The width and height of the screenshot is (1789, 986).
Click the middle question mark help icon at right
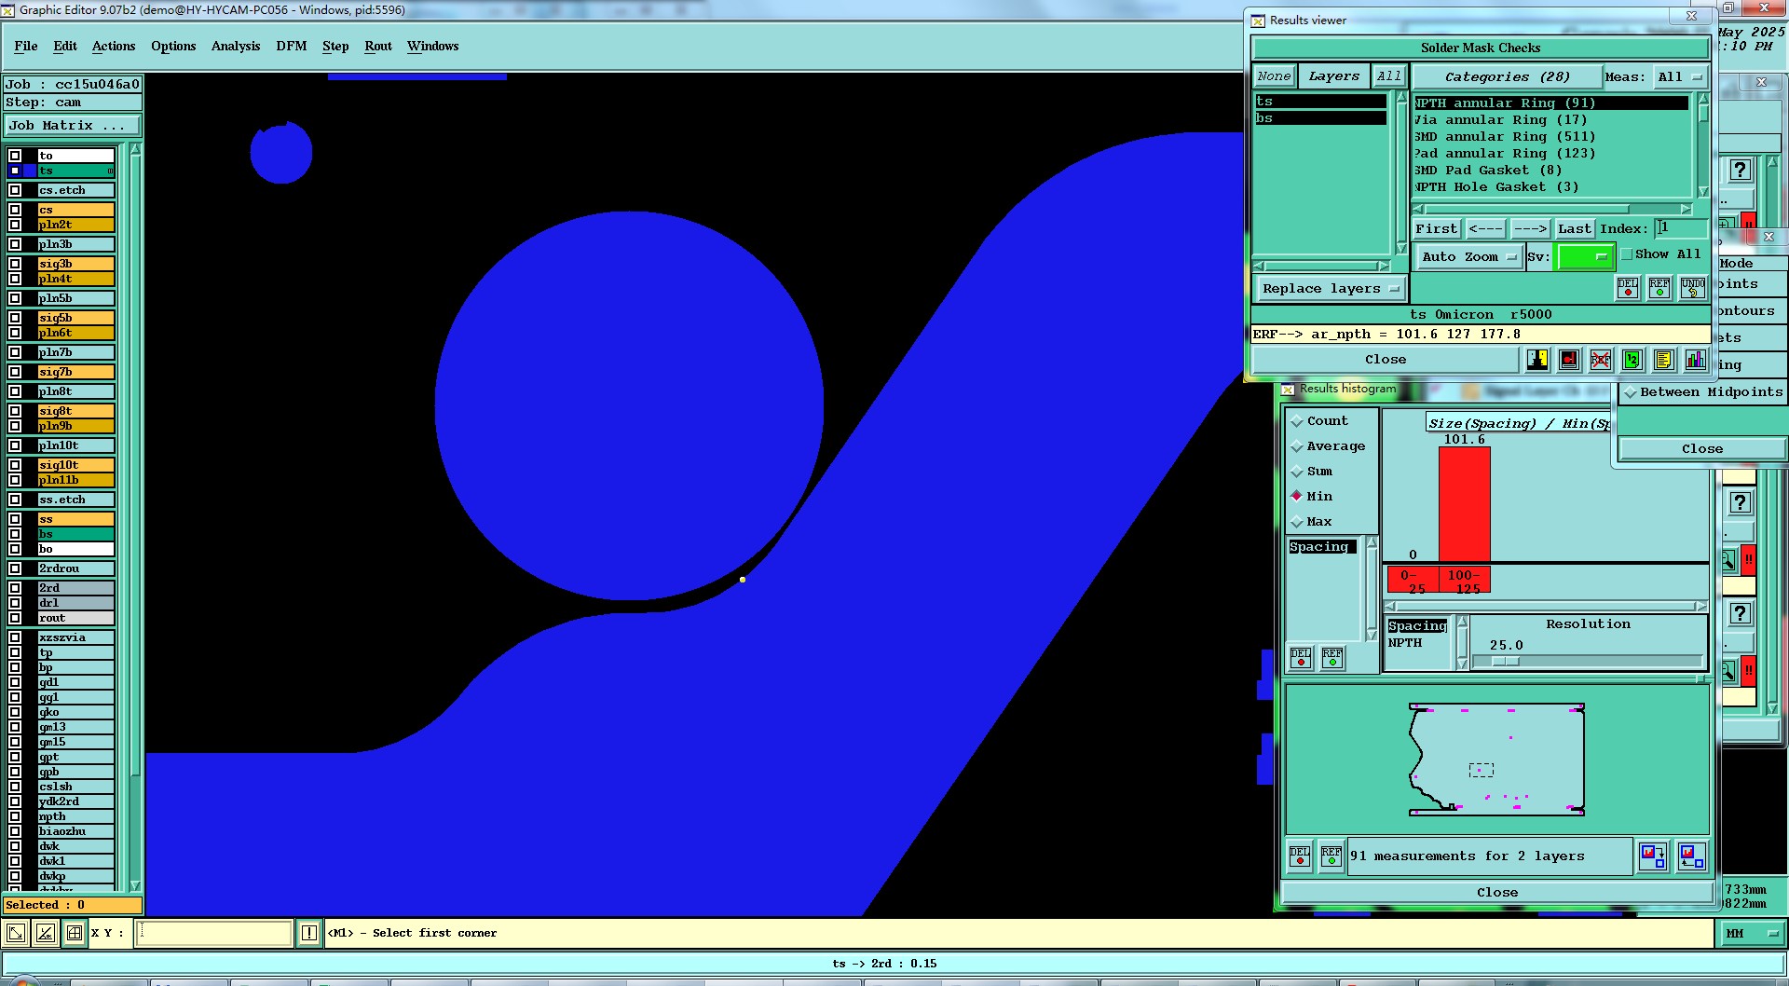[1740, 503]
